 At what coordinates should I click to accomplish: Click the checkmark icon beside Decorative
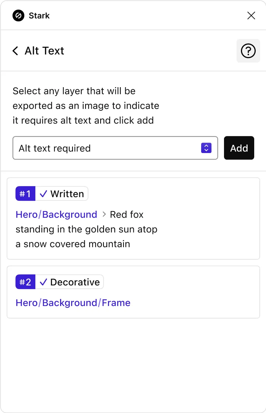point(43,282)
